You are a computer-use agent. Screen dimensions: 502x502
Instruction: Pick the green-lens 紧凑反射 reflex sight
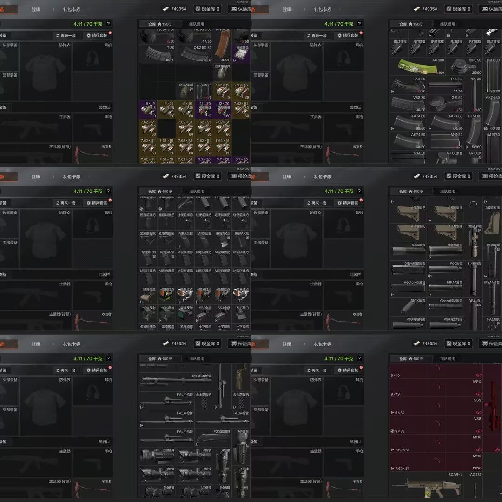185,314
